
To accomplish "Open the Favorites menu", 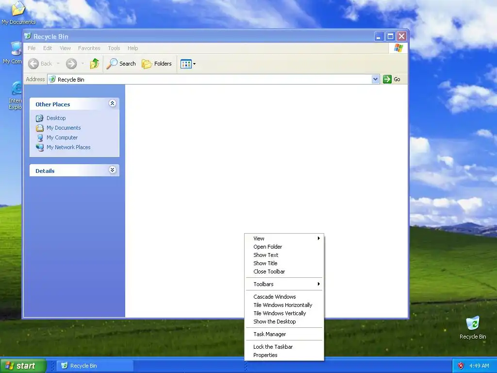I will 89,48.
